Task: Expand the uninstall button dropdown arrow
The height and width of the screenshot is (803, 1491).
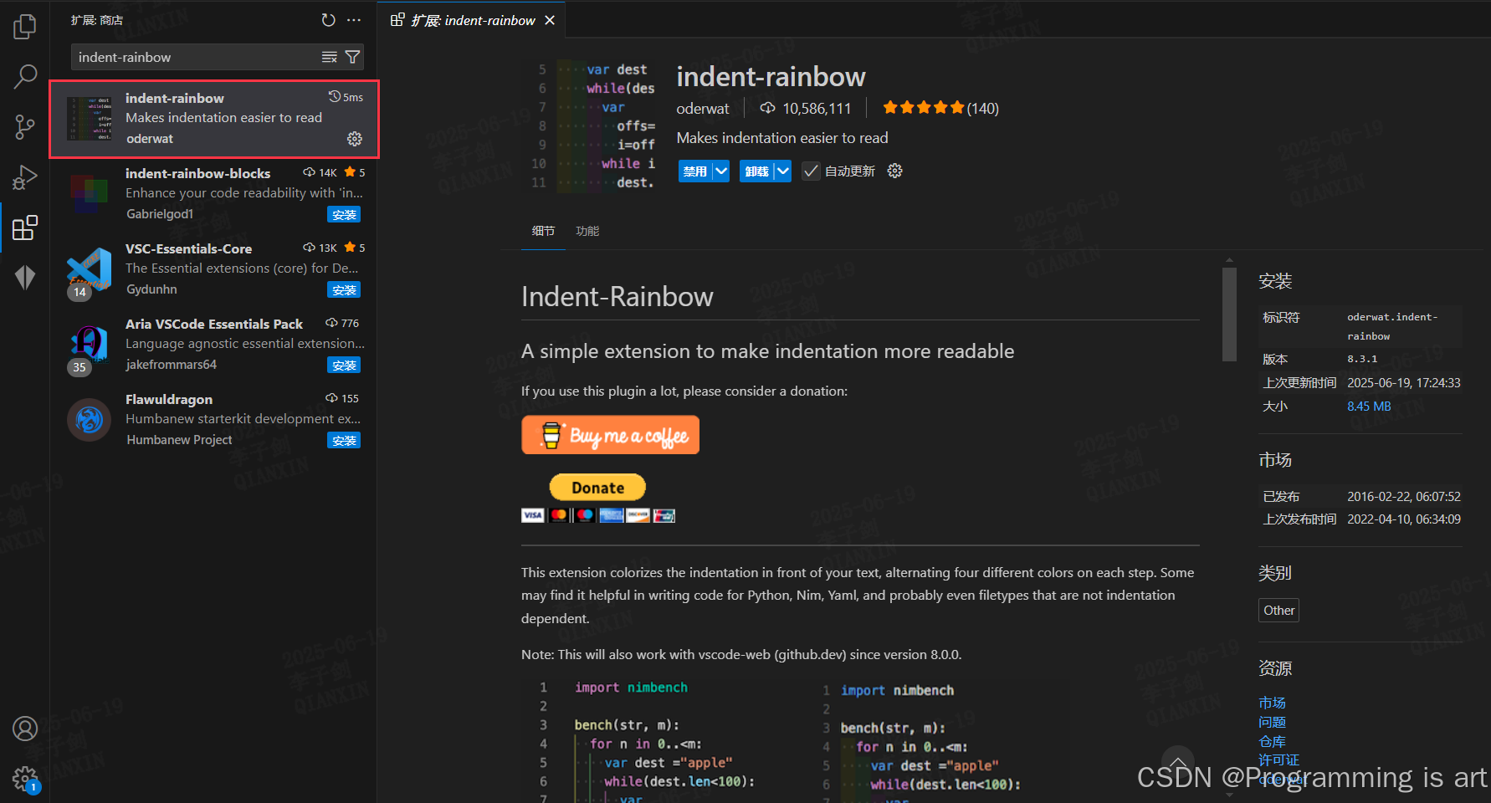Action: coord(782,171)
